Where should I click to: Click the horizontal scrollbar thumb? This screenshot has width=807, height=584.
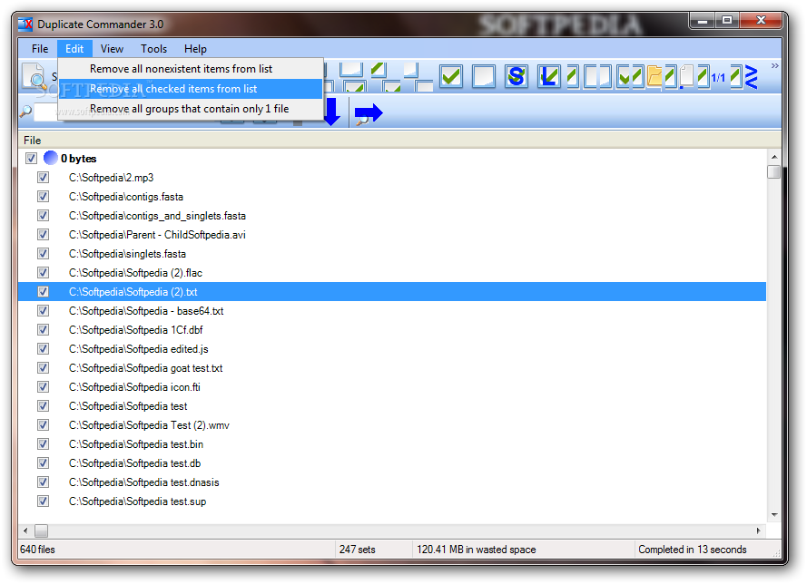(x=41, y=530)
